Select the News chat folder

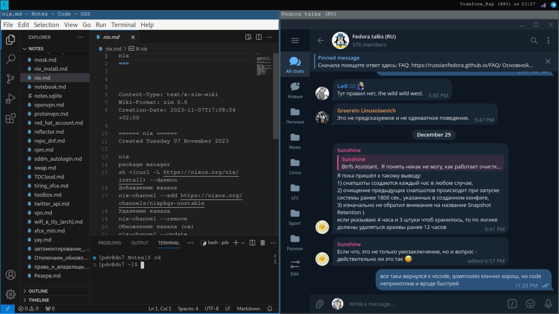pos(295,141)
